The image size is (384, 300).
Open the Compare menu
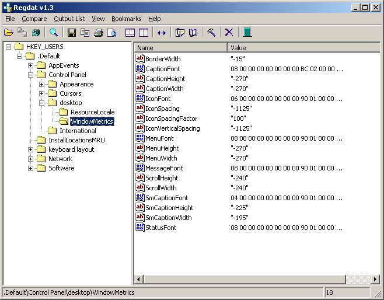(x=34, y=19)
